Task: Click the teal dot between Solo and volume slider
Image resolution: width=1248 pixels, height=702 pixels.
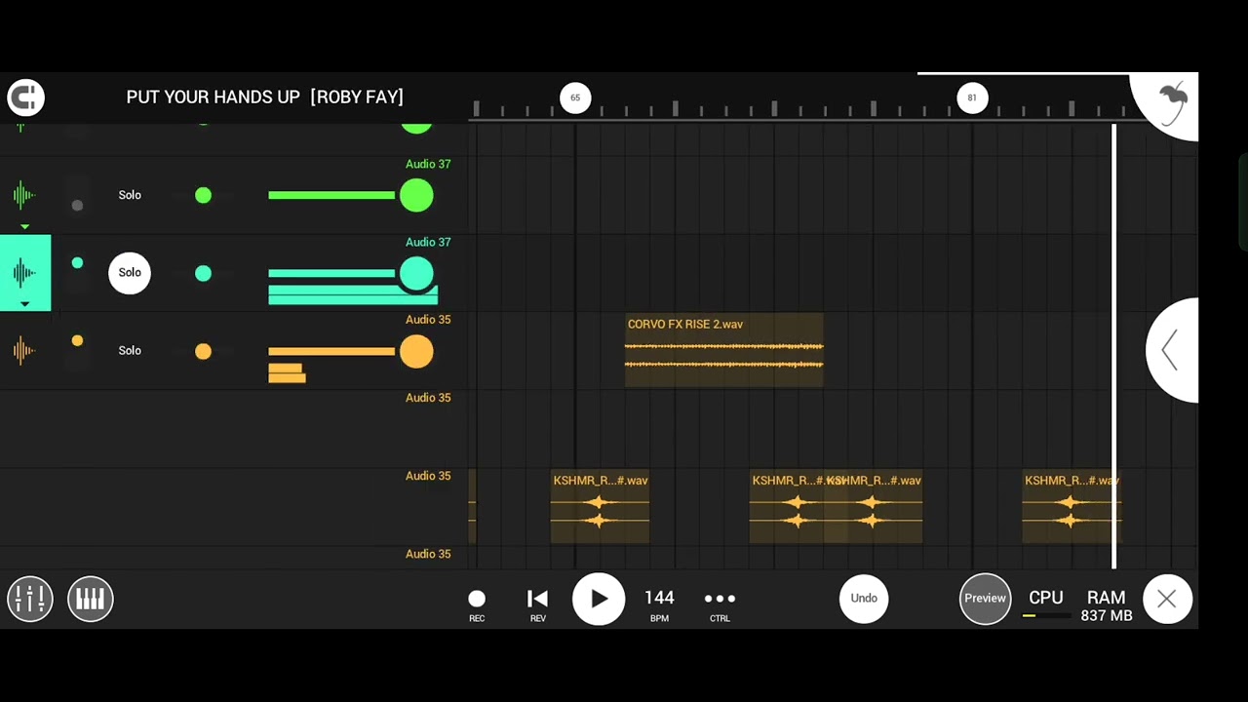Action: click(x=203, y=273)
